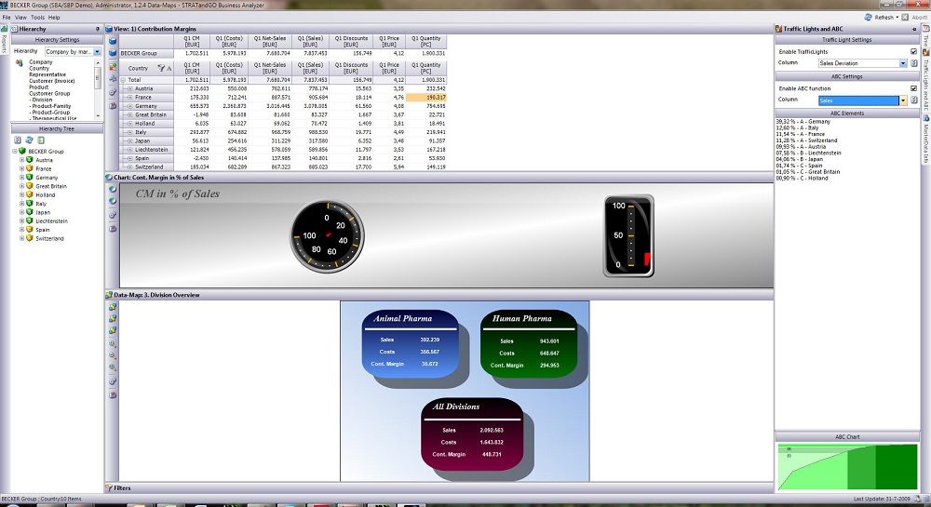Open the Sales Deviation column dropdown

point(902,63)
